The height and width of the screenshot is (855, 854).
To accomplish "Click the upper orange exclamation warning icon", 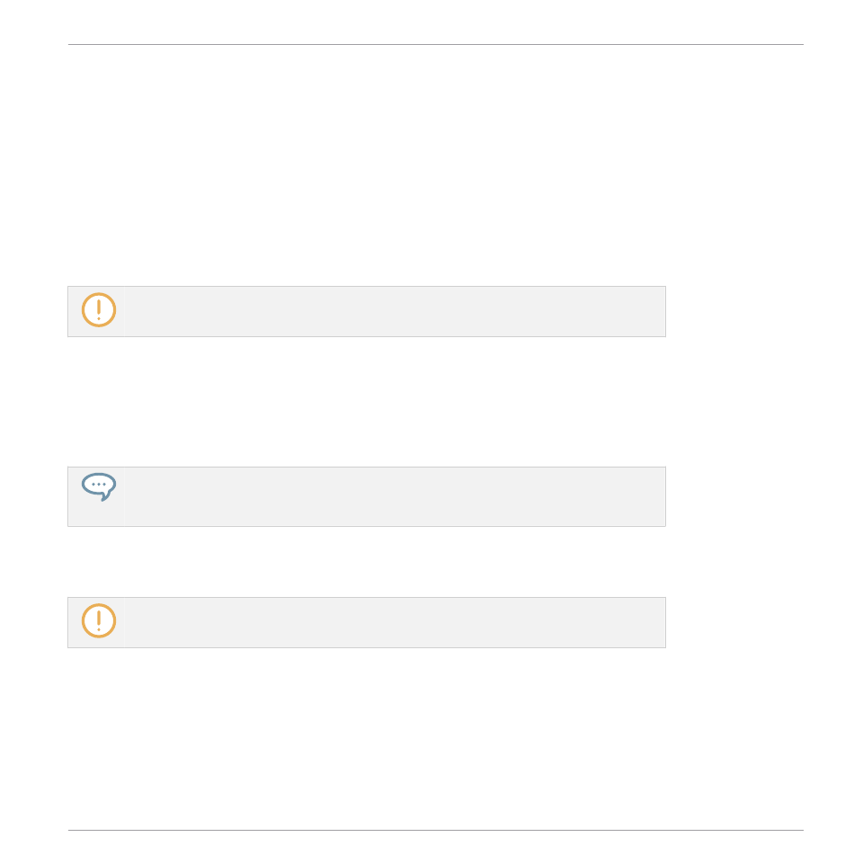I will (x=99, y=309).
